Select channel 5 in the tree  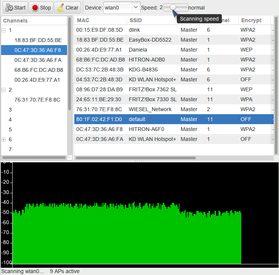point(10,129)
